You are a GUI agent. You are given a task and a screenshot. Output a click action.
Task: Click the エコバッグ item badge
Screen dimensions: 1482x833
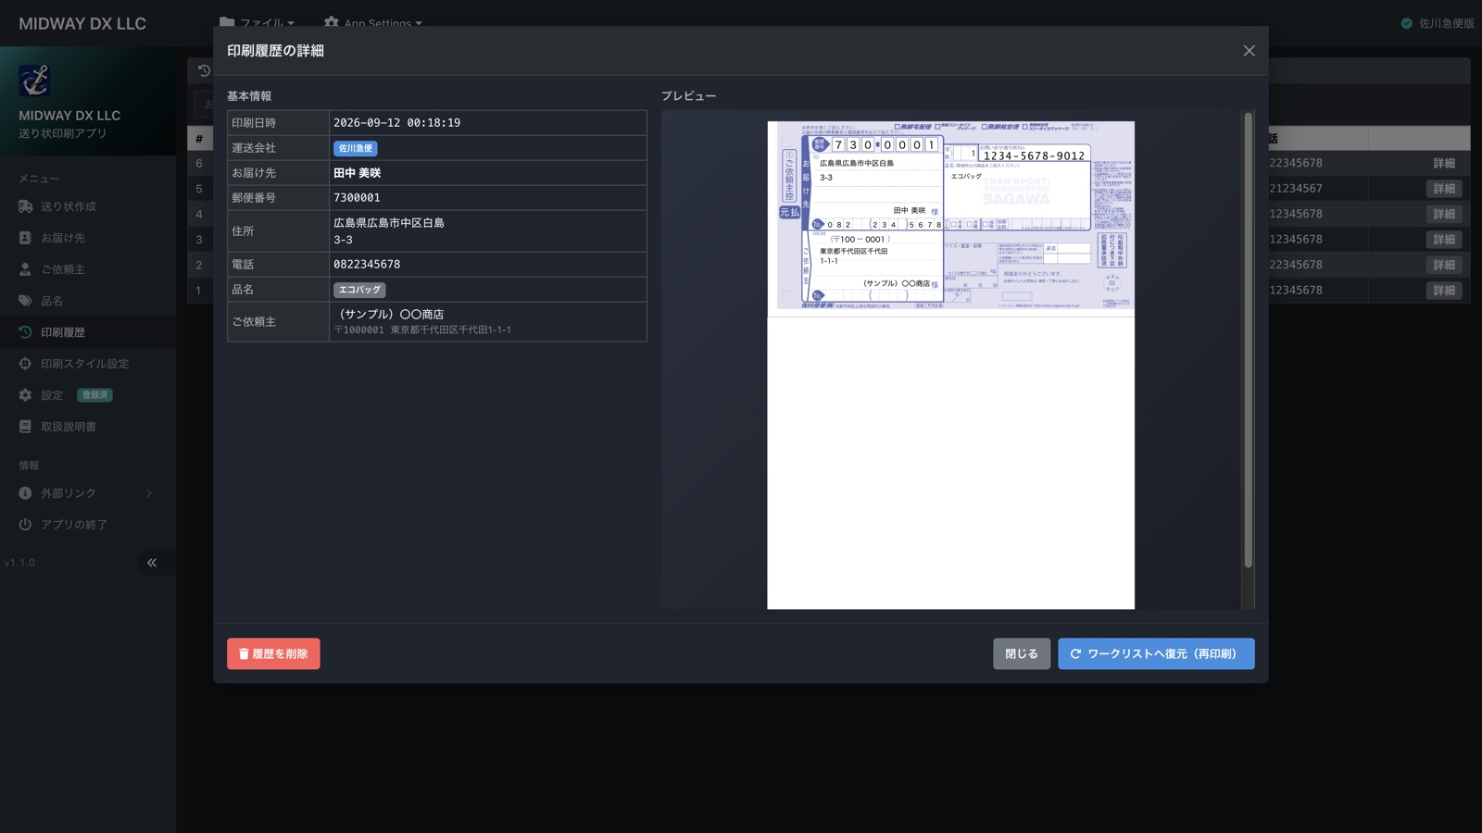tap(359, 290)
